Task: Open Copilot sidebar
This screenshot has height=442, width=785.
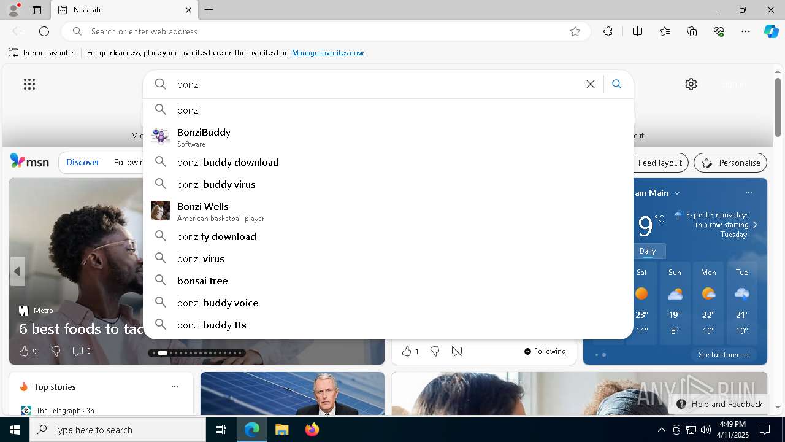Action: [771, 31]
